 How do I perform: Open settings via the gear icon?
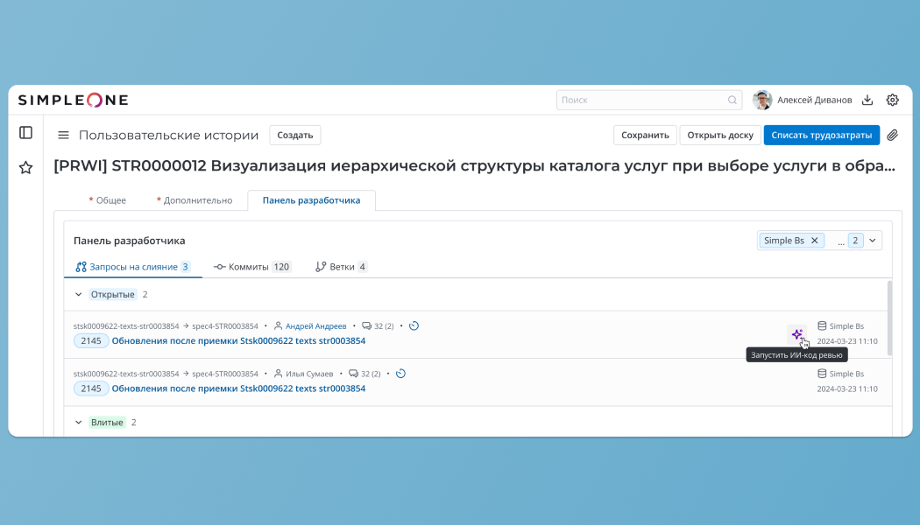(892, 100)
